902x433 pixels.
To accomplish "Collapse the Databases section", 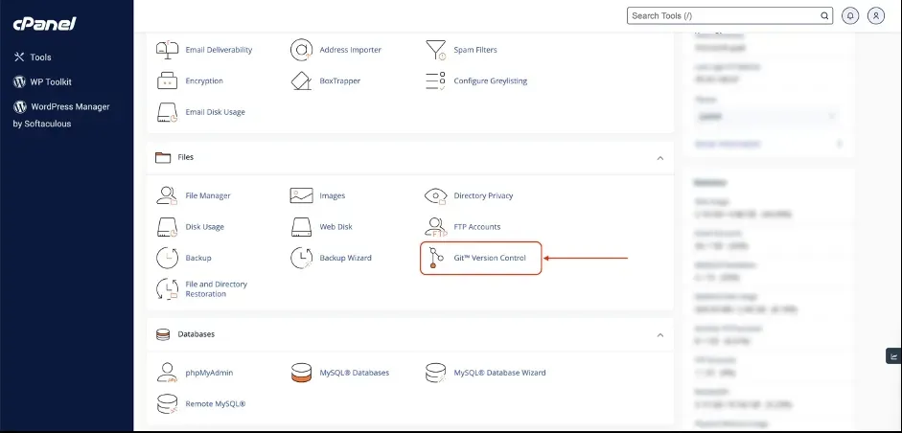I will [660, 334].
